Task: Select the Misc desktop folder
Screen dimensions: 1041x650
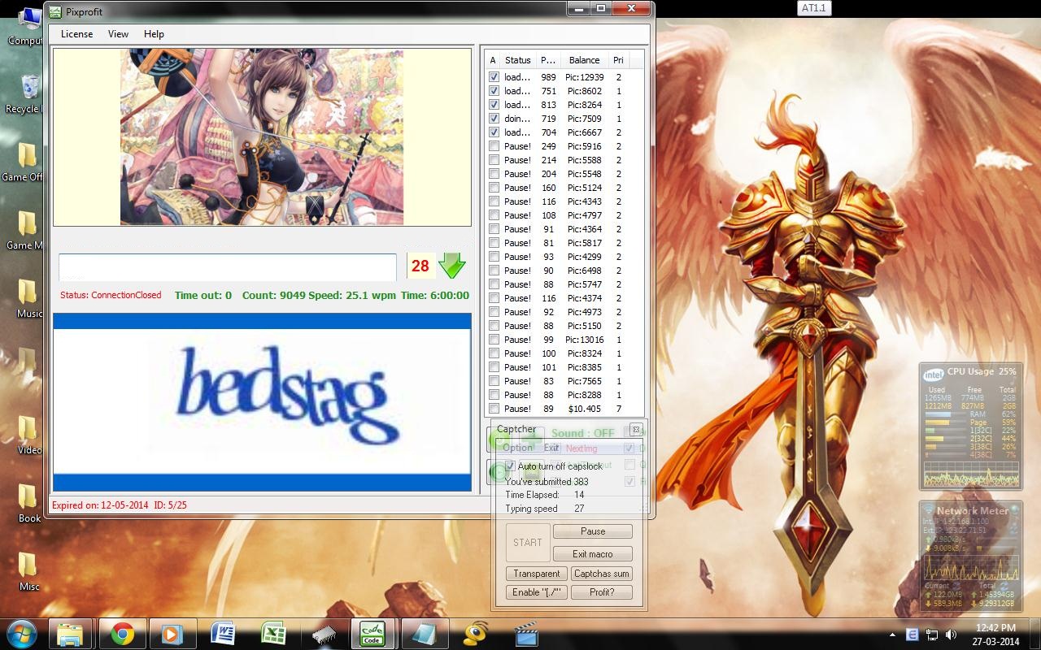Action: 28,571
